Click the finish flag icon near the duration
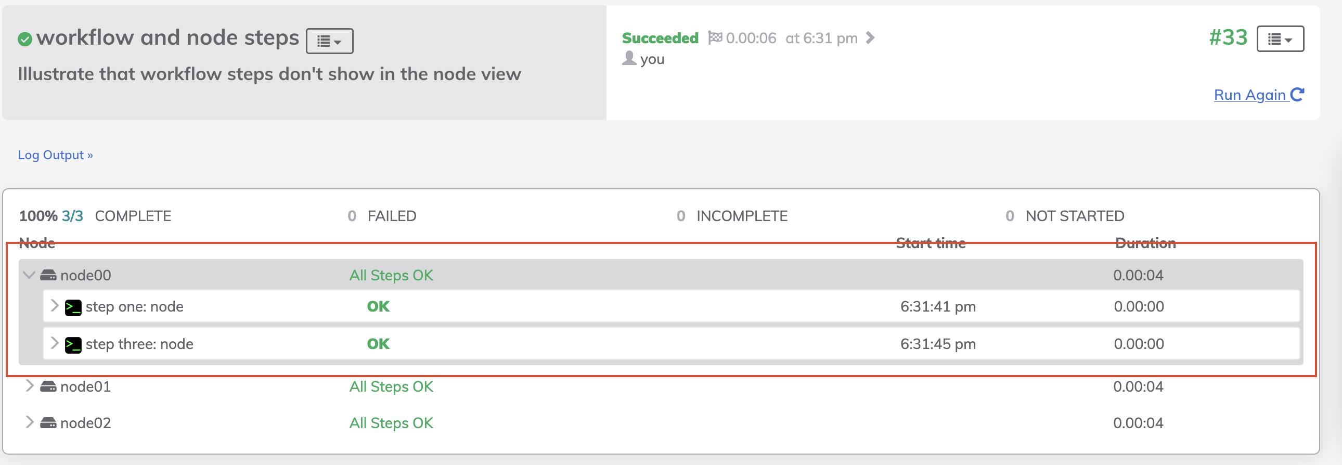 (x=716, y=37)
